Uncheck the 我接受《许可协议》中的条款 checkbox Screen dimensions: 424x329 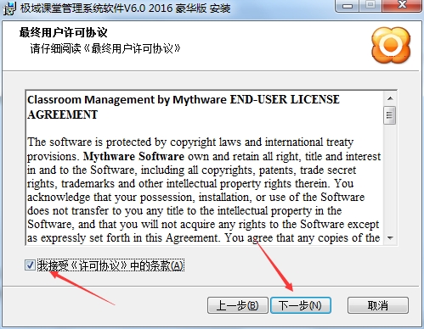pos(30,265)
